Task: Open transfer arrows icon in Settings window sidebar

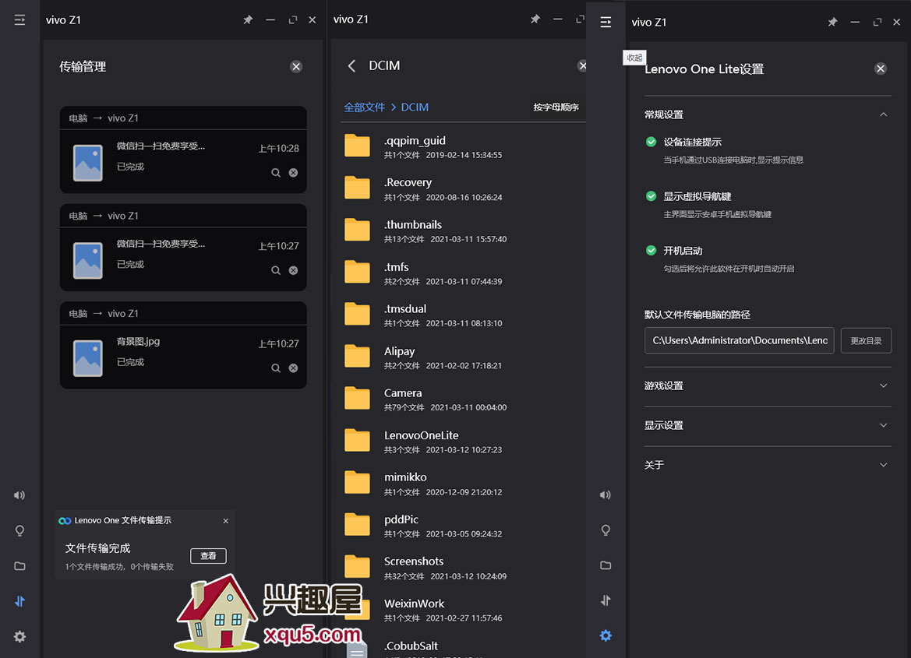Action: pyautogui.click(x=606, y=600)
